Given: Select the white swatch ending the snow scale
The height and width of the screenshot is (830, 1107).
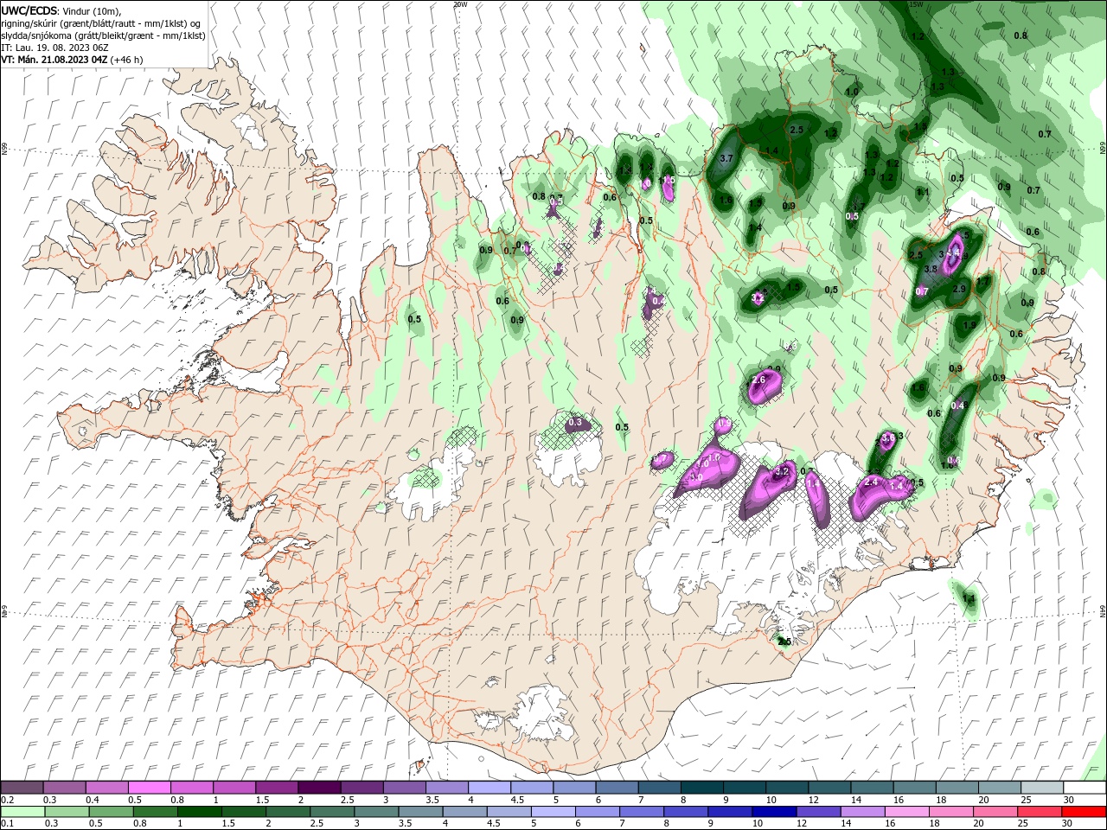Looking at the screenshot, I should (1085, 788).
